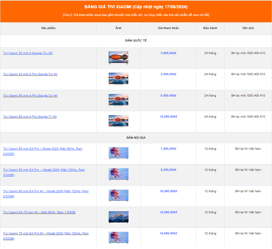Open Tivi Xiaomi 55 inch A Pro Google Tivi 4K link
272x249 pixels.
click(x=30, y=96)
